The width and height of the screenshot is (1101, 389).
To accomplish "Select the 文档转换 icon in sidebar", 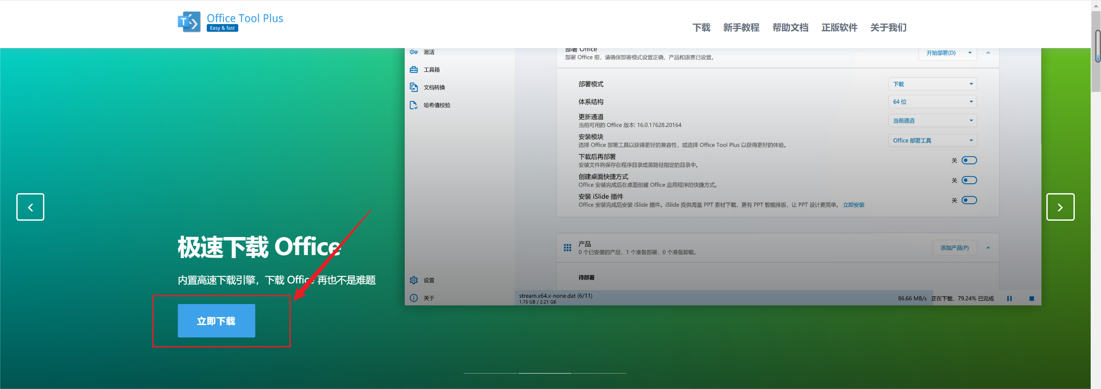I will pos(414,87).
